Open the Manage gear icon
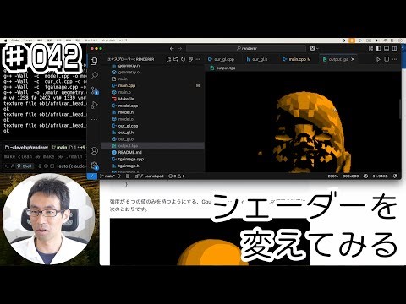The width and height of the screenshot is (406, 304). 94,166
